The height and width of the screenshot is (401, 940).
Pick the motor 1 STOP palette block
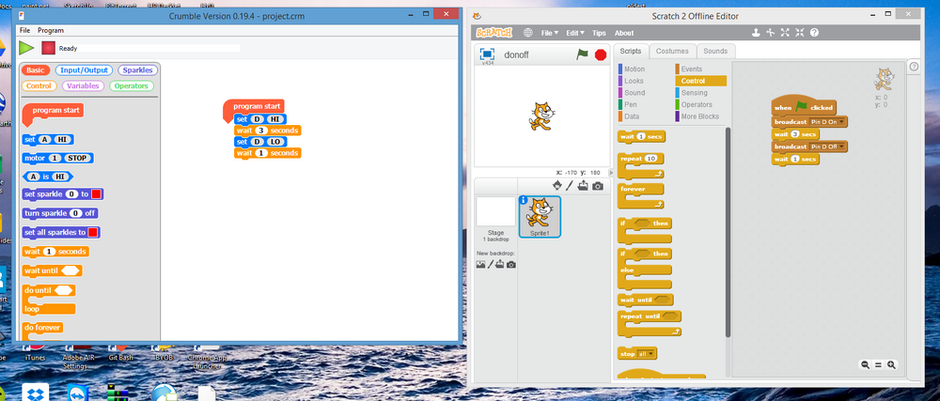(x=57, y=158)
